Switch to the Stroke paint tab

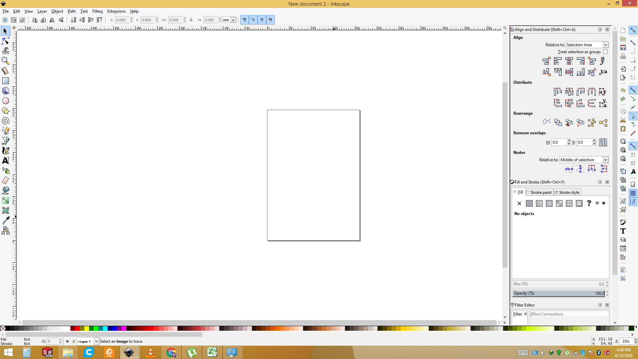coord(539,192)
